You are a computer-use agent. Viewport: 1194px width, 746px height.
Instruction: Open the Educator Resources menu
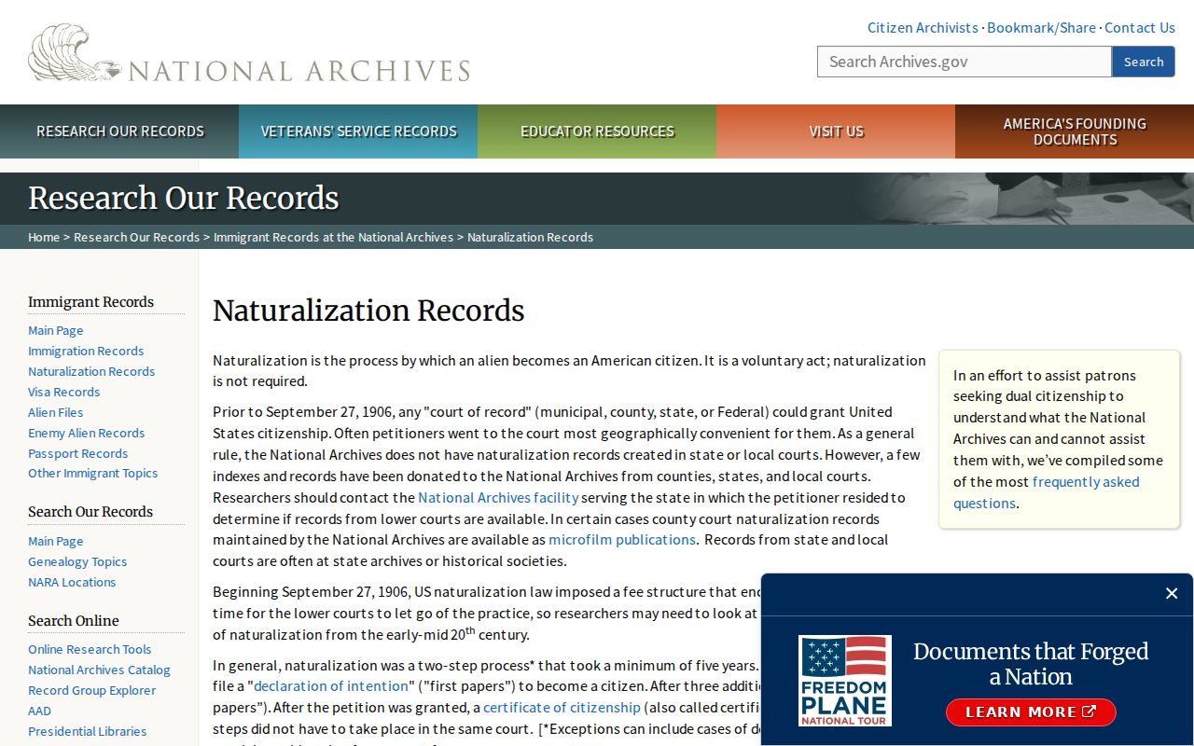pyautogui.click(x=597, y=131)
